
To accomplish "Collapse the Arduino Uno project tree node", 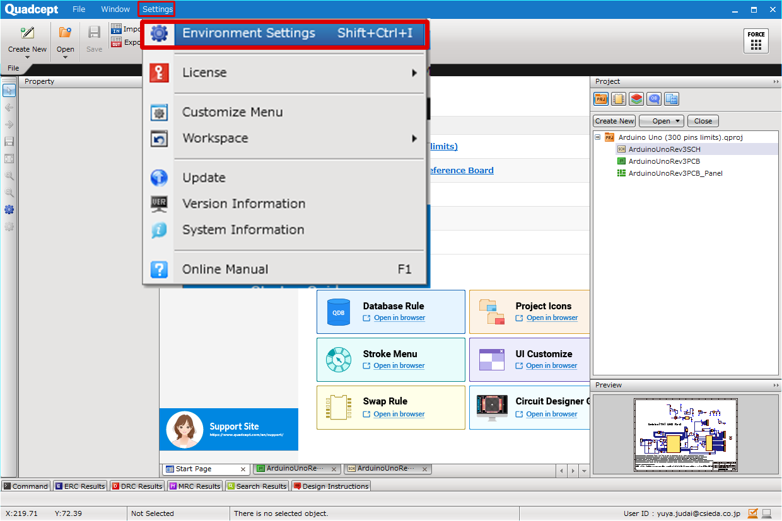I will click(598, 137).
